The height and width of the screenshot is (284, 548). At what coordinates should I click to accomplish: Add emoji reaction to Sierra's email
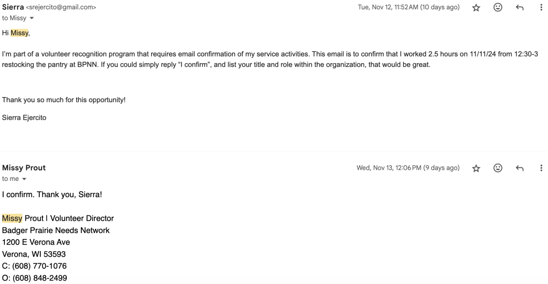point(497,8)
